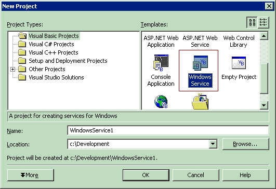Screen dimensions: 276x189
Task: Click the Name input field
Action: click(168, 130)
